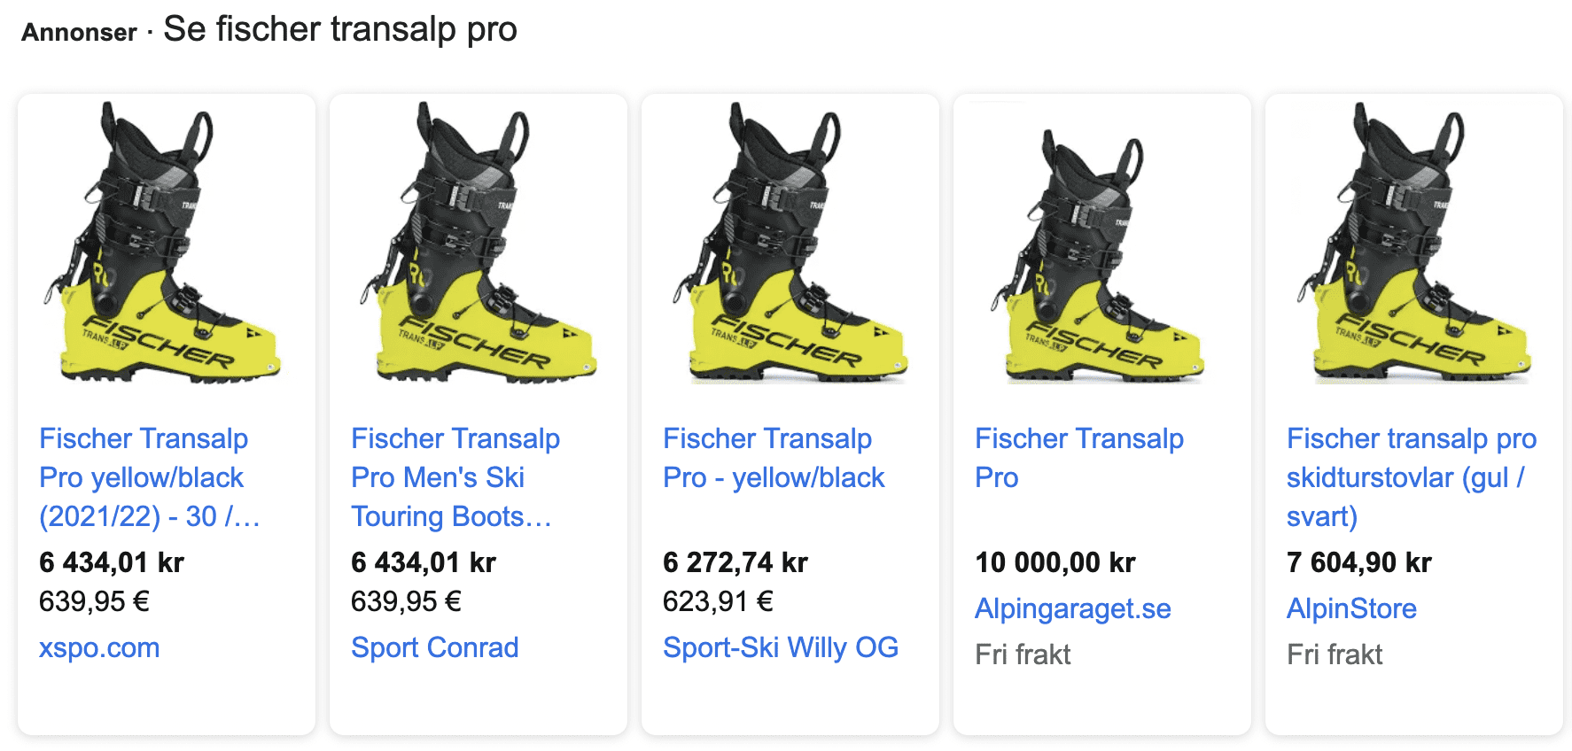
Task: Open the Sport Conrad boot thumbnail
Action: click(x=478, y=243)
